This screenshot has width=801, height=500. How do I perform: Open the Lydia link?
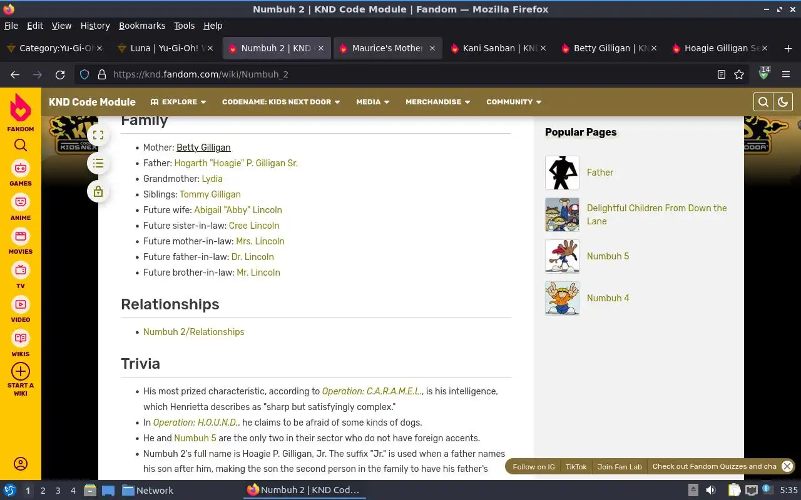coord(212,179)
